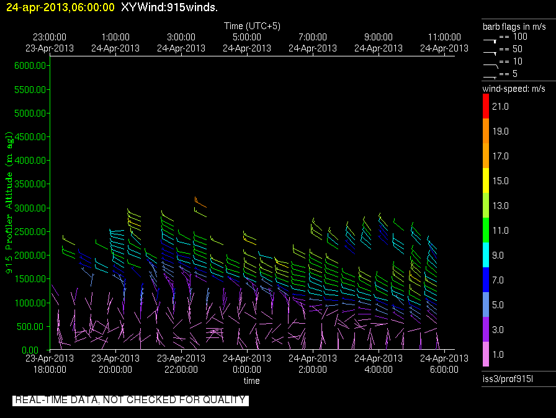Click the 2000.00 altitude tick label
This screenshot has width=556, height=418.
coord(30,256)
